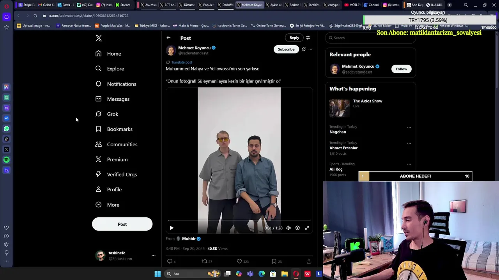Click the X search field
Screen dimensions: 499x280
pyautogui.click(x=370, y=38)
